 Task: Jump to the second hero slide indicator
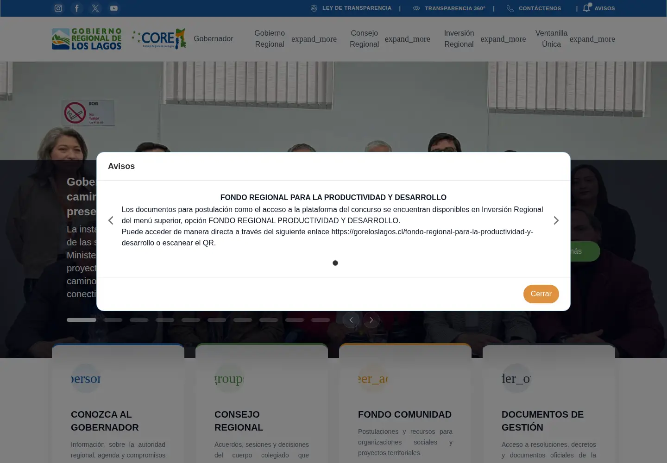(113, 320)
